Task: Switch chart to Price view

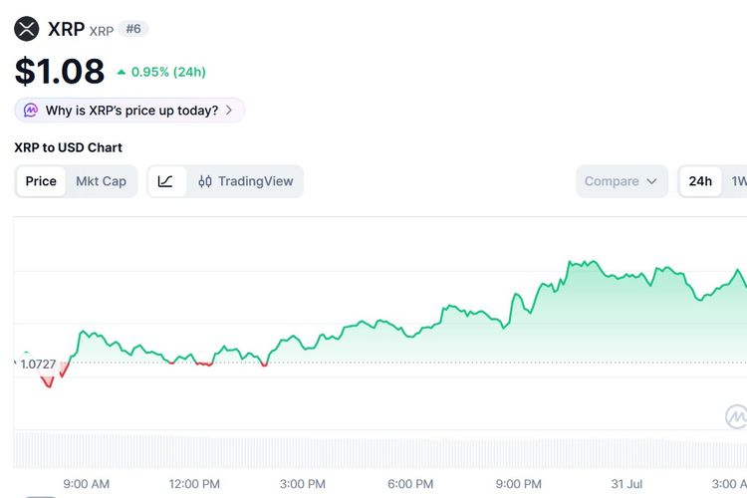Action: 41,181
